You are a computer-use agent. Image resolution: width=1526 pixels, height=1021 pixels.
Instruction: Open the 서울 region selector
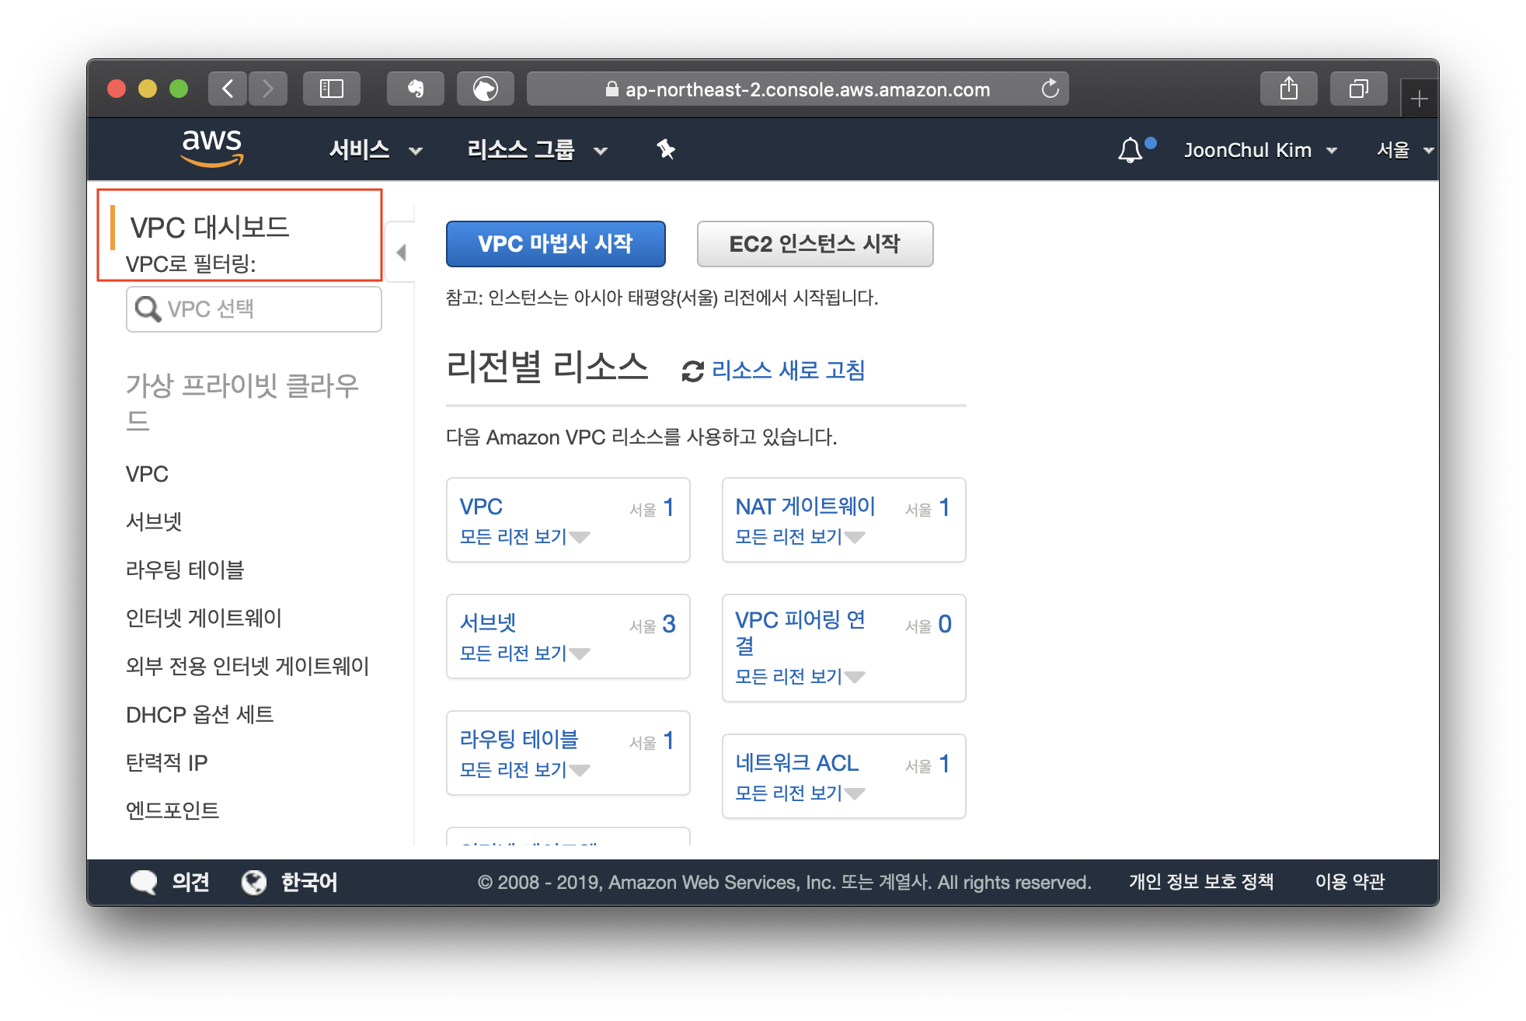pos(1404,150)
